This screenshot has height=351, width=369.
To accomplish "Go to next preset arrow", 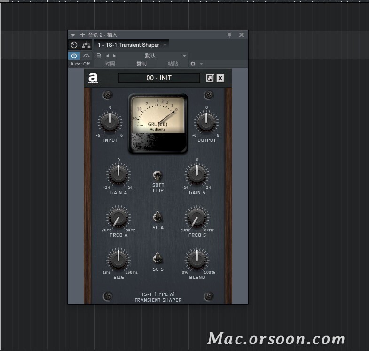I will 114,56.
